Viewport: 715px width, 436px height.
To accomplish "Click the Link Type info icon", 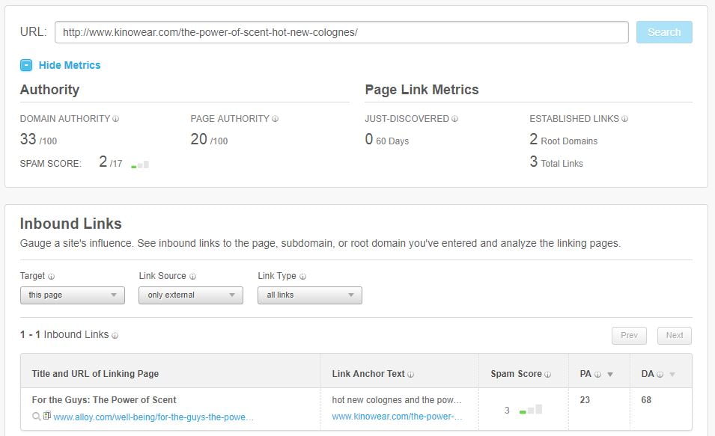I will (x=302, y=277).
